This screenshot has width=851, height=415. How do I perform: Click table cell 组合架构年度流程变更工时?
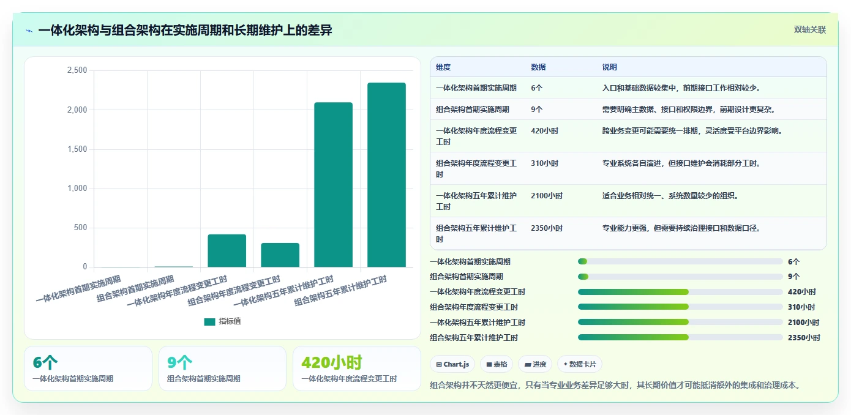[476, 169]
